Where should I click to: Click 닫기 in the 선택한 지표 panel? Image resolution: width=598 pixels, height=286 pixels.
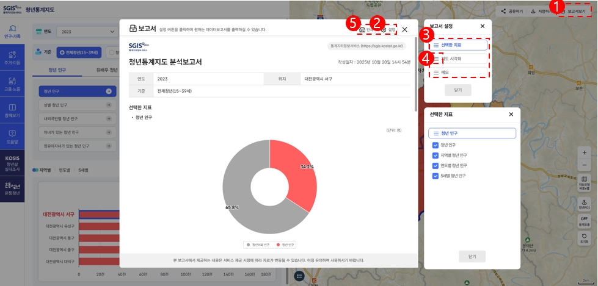point(472,257)
